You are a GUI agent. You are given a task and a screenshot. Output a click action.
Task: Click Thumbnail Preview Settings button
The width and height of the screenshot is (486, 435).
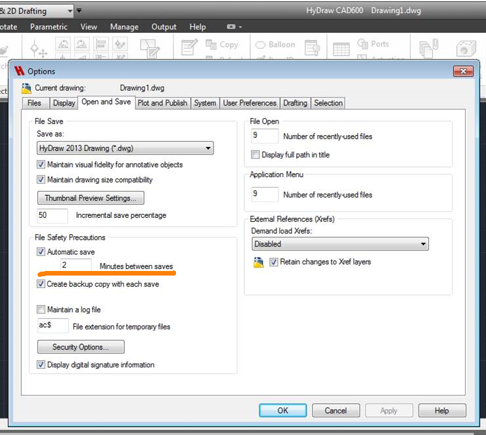point(91,198)
